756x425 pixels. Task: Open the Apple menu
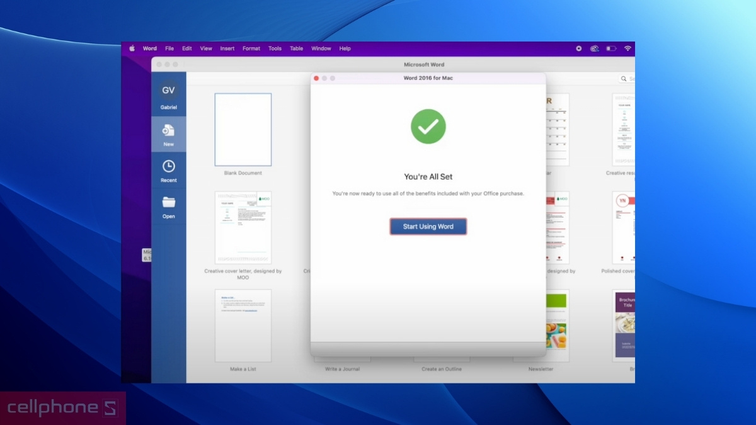(132, 48)
